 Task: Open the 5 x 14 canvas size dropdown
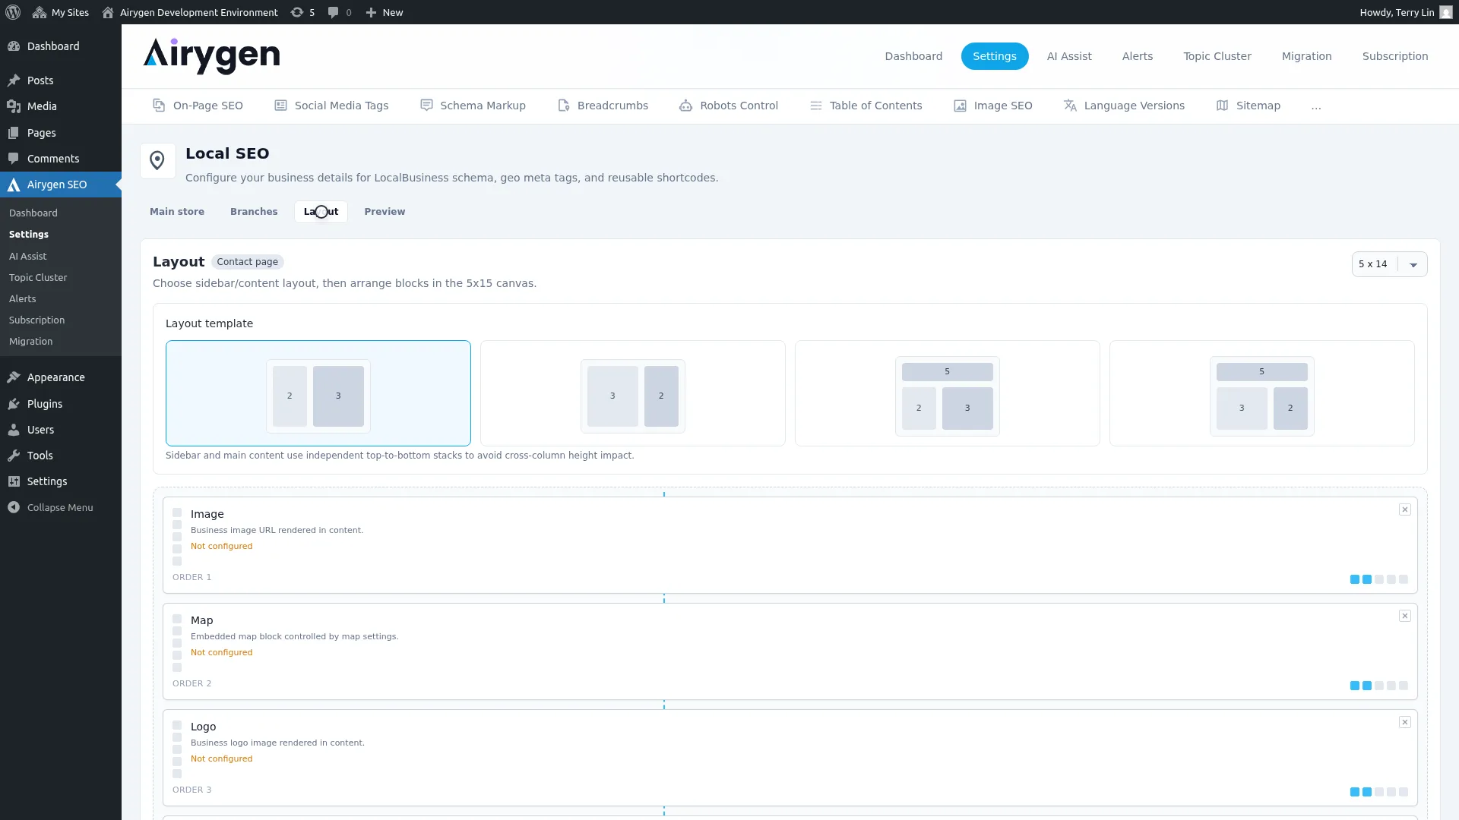point(1389,264)
